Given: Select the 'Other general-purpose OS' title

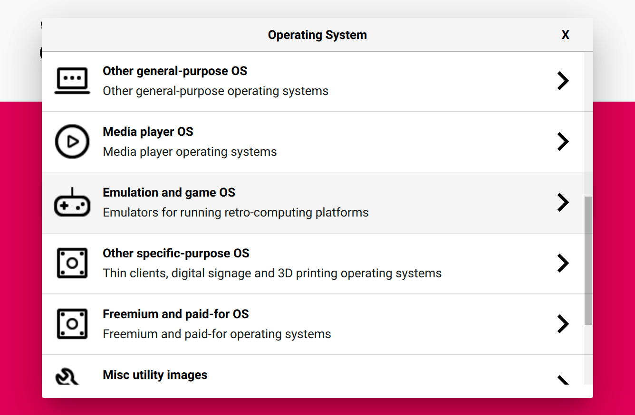Looking at the screenshot, I should tap(175, 71).
